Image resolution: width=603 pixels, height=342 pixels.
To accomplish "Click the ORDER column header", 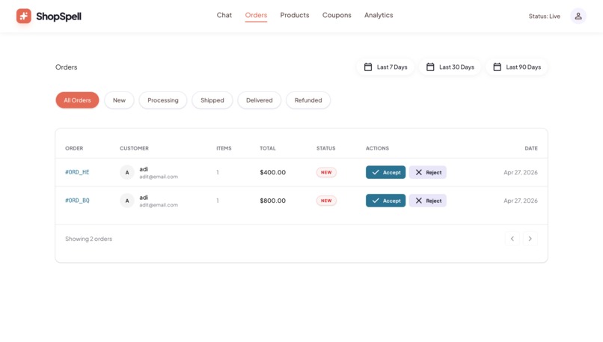I will coord(74,148).
